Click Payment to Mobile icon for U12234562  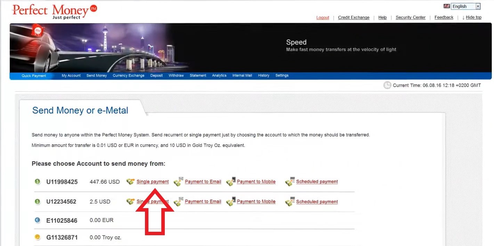[x=231, y=202]
